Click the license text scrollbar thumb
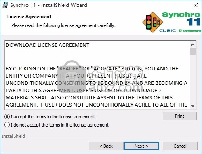The image size is (202, 154). [x=193, y=51]
